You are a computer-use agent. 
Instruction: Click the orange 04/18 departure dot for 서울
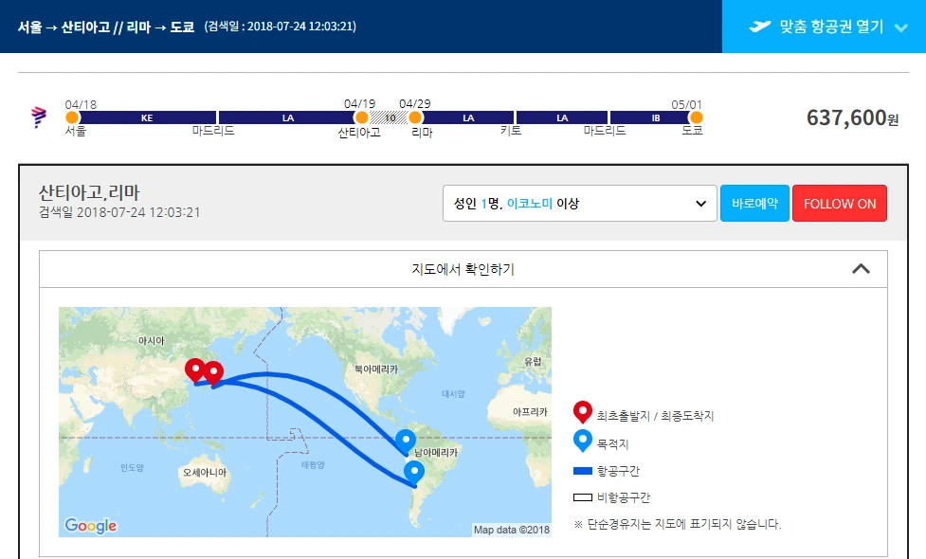click(x=71, y=117)
